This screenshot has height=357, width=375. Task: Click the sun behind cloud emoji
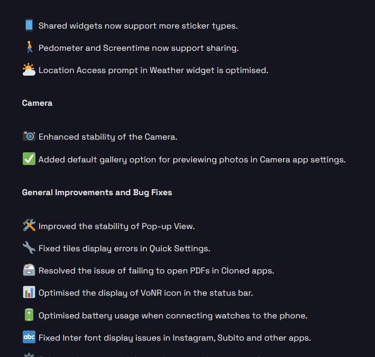pyautogui.click(x=29, y=70)
